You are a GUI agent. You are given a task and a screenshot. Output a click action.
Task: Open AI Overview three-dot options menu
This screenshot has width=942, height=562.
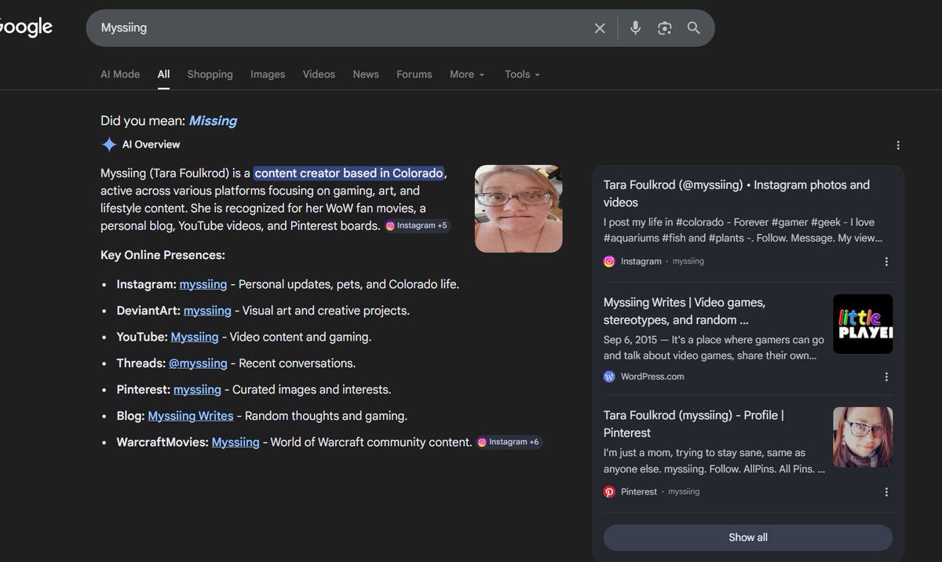[898, 145]
